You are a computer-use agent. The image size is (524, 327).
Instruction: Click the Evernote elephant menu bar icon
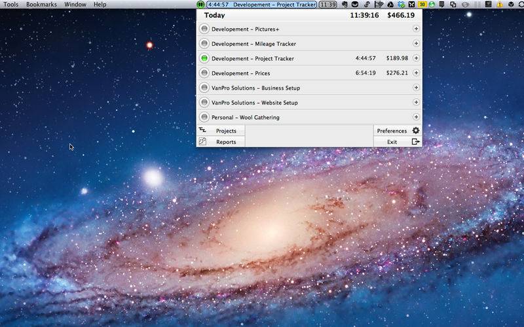pos(345,5)
